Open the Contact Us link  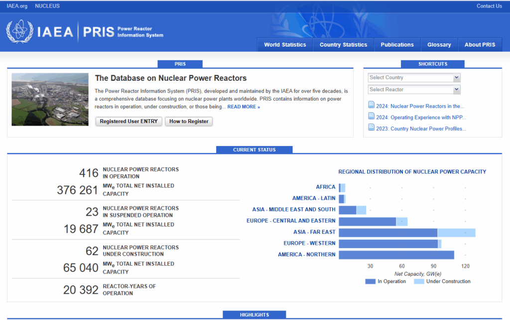coord(489,6)
